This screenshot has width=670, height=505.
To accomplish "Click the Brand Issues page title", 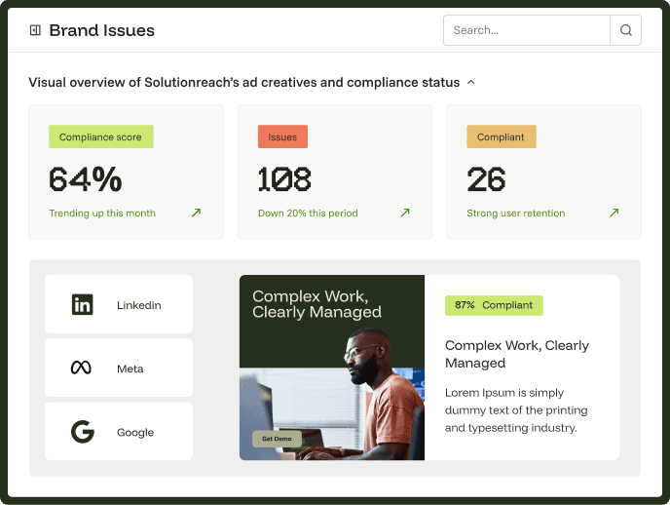I will coord(101,30).
